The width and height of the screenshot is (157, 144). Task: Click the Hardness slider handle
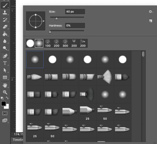coord(50,32)
